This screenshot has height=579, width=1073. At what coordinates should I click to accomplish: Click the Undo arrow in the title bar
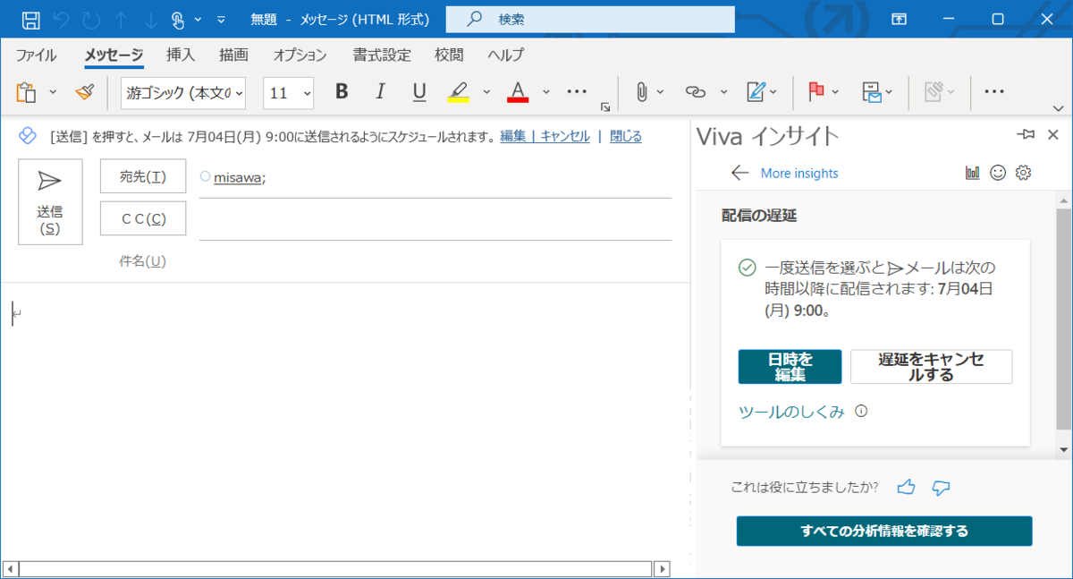click(x=61, y=19)
